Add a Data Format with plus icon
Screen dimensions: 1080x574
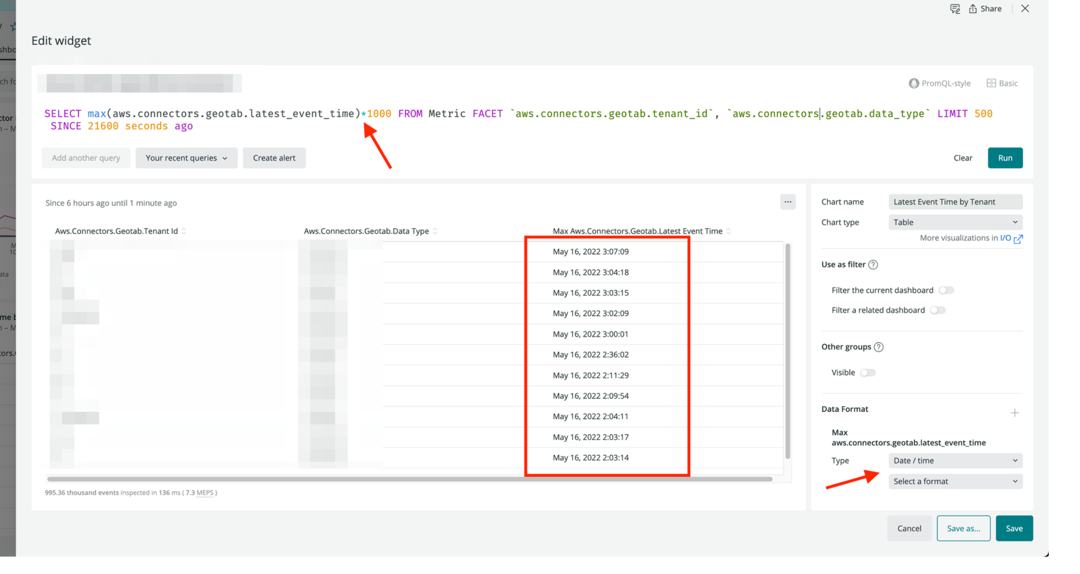click(x=1014, y=413)
